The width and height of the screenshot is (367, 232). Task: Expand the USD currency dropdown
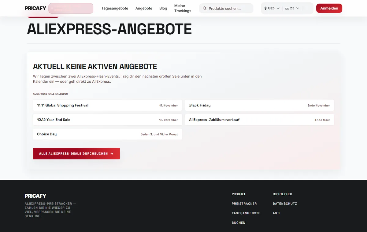tap(272, 8)
